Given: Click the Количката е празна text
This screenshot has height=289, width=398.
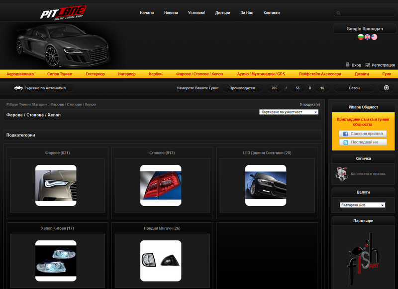Looking at the screenshot, I should click(368, 174).
